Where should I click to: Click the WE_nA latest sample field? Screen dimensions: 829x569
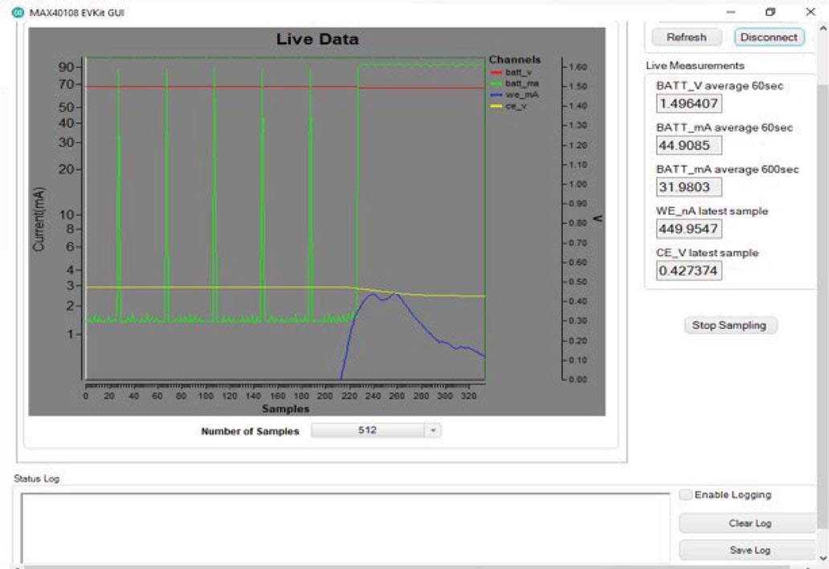[x=688, y=229]
